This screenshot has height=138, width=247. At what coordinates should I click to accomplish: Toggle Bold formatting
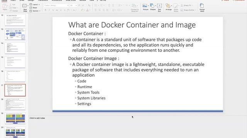tap(46, 10)
